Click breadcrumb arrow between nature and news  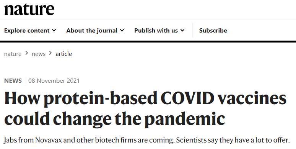[27, 53]
